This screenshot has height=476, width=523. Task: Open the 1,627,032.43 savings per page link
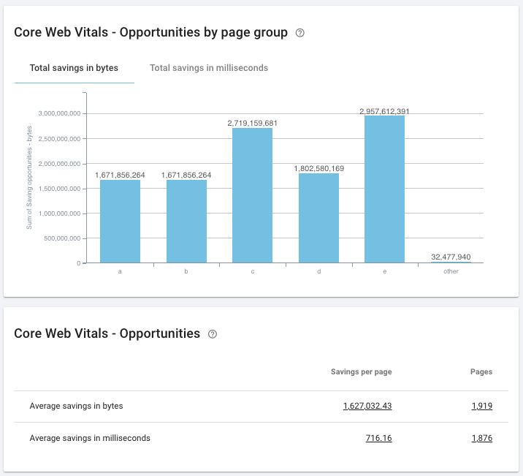click(x=367, y=406)
